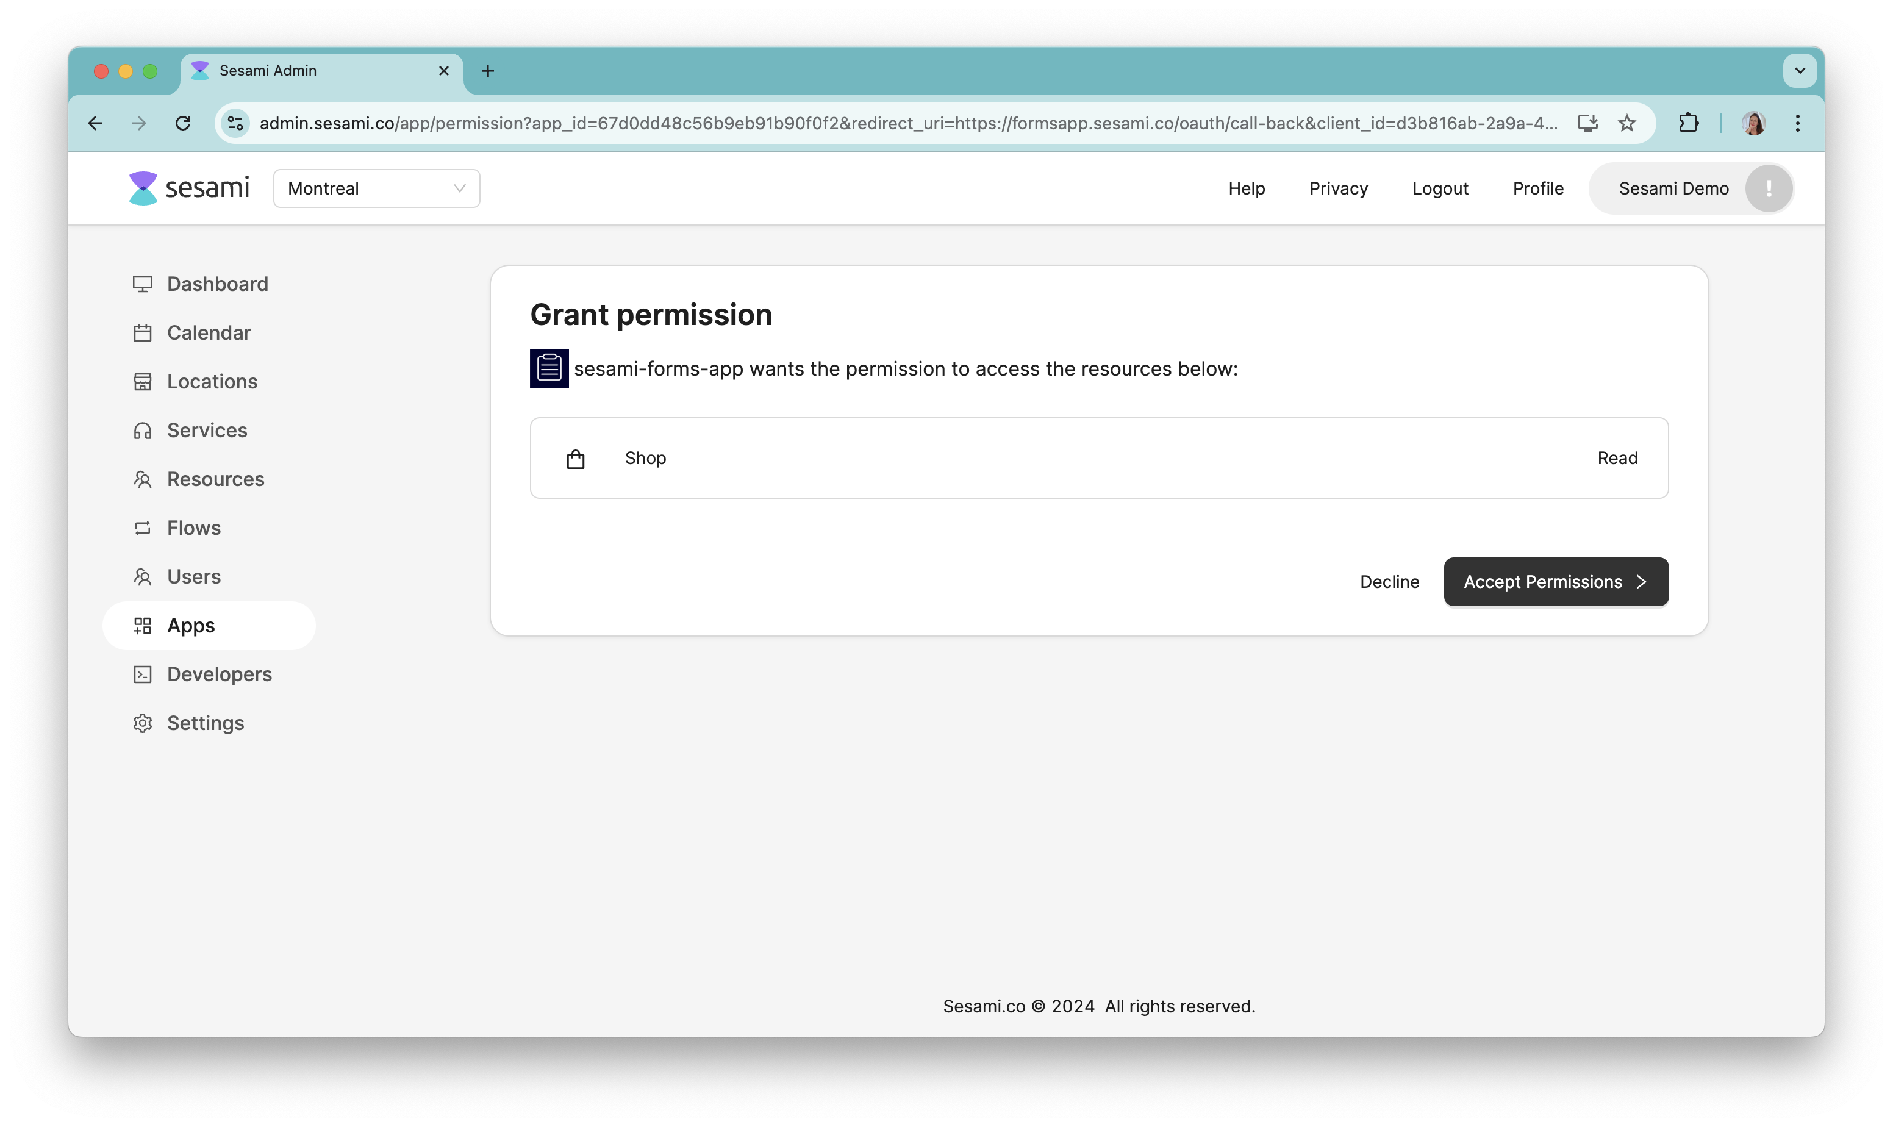The image size is (1893, 1127).
Task: Click the exclamation avatar beside Sesami Demo
Action: click(x=1769, y=188)
